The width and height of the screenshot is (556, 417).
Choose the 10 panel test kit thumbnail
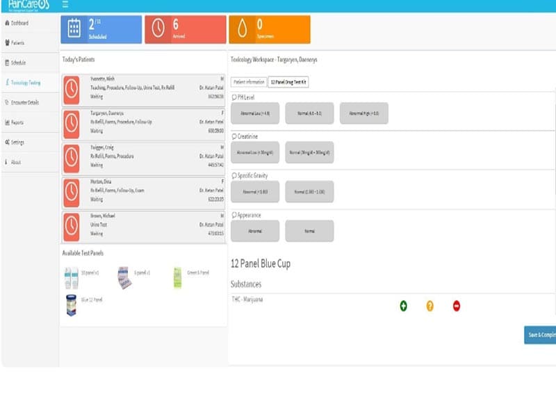point(72,279)
